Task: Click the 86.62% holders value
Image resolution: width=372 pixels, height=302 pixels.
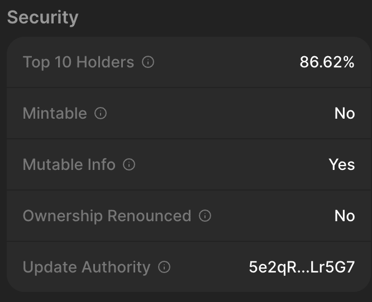Action: (x=327, y=62)
